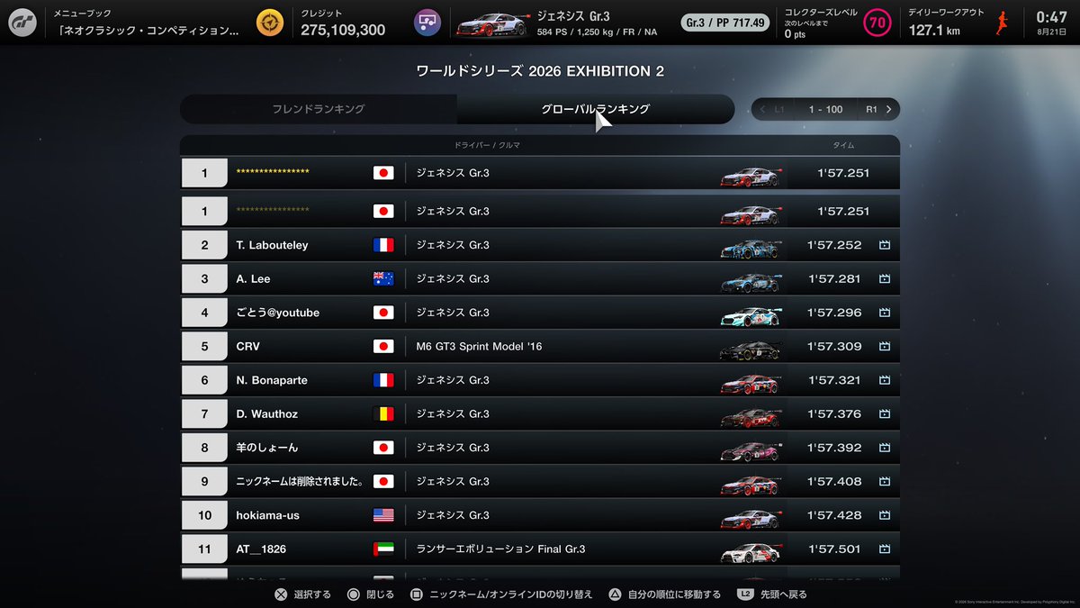The image size is (1080, 608).
Task: Click France flag in N. Bonaparte row
Action: 383,380
